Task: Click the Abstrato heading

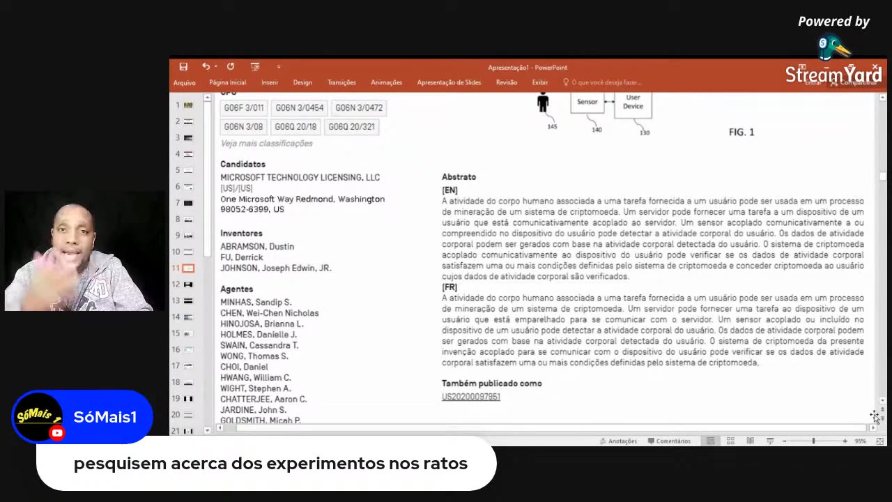Action: [459, 177]
